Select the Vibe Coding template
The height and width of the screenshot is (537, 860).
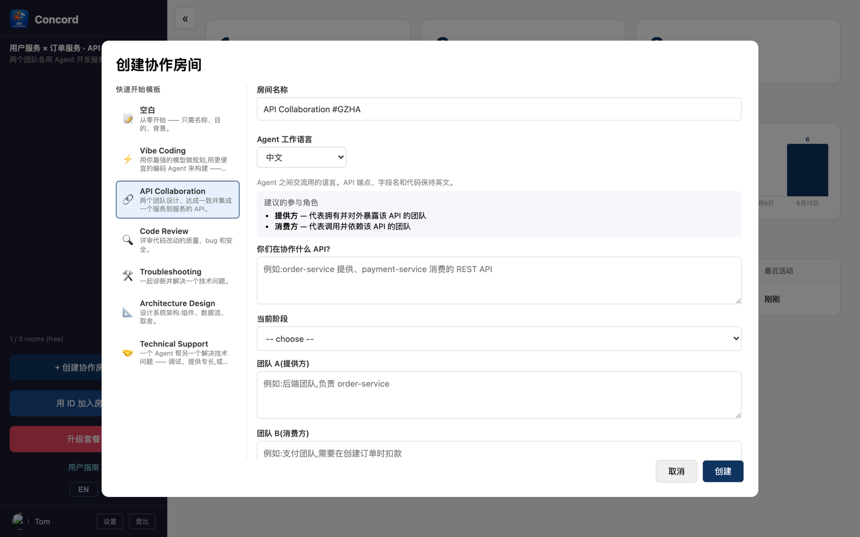[177, 159]
